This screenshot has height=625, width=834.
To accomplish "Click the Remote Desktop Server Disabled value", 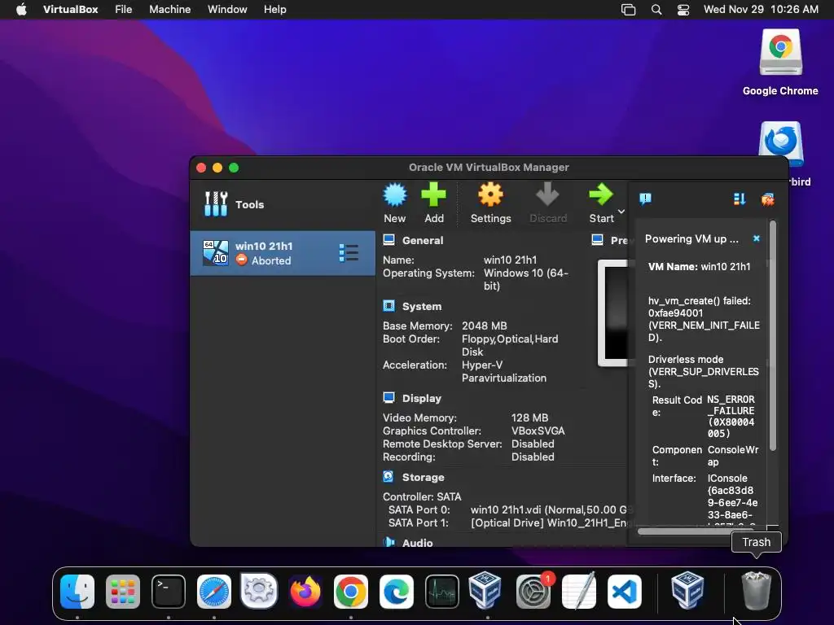I will point(533,444).
